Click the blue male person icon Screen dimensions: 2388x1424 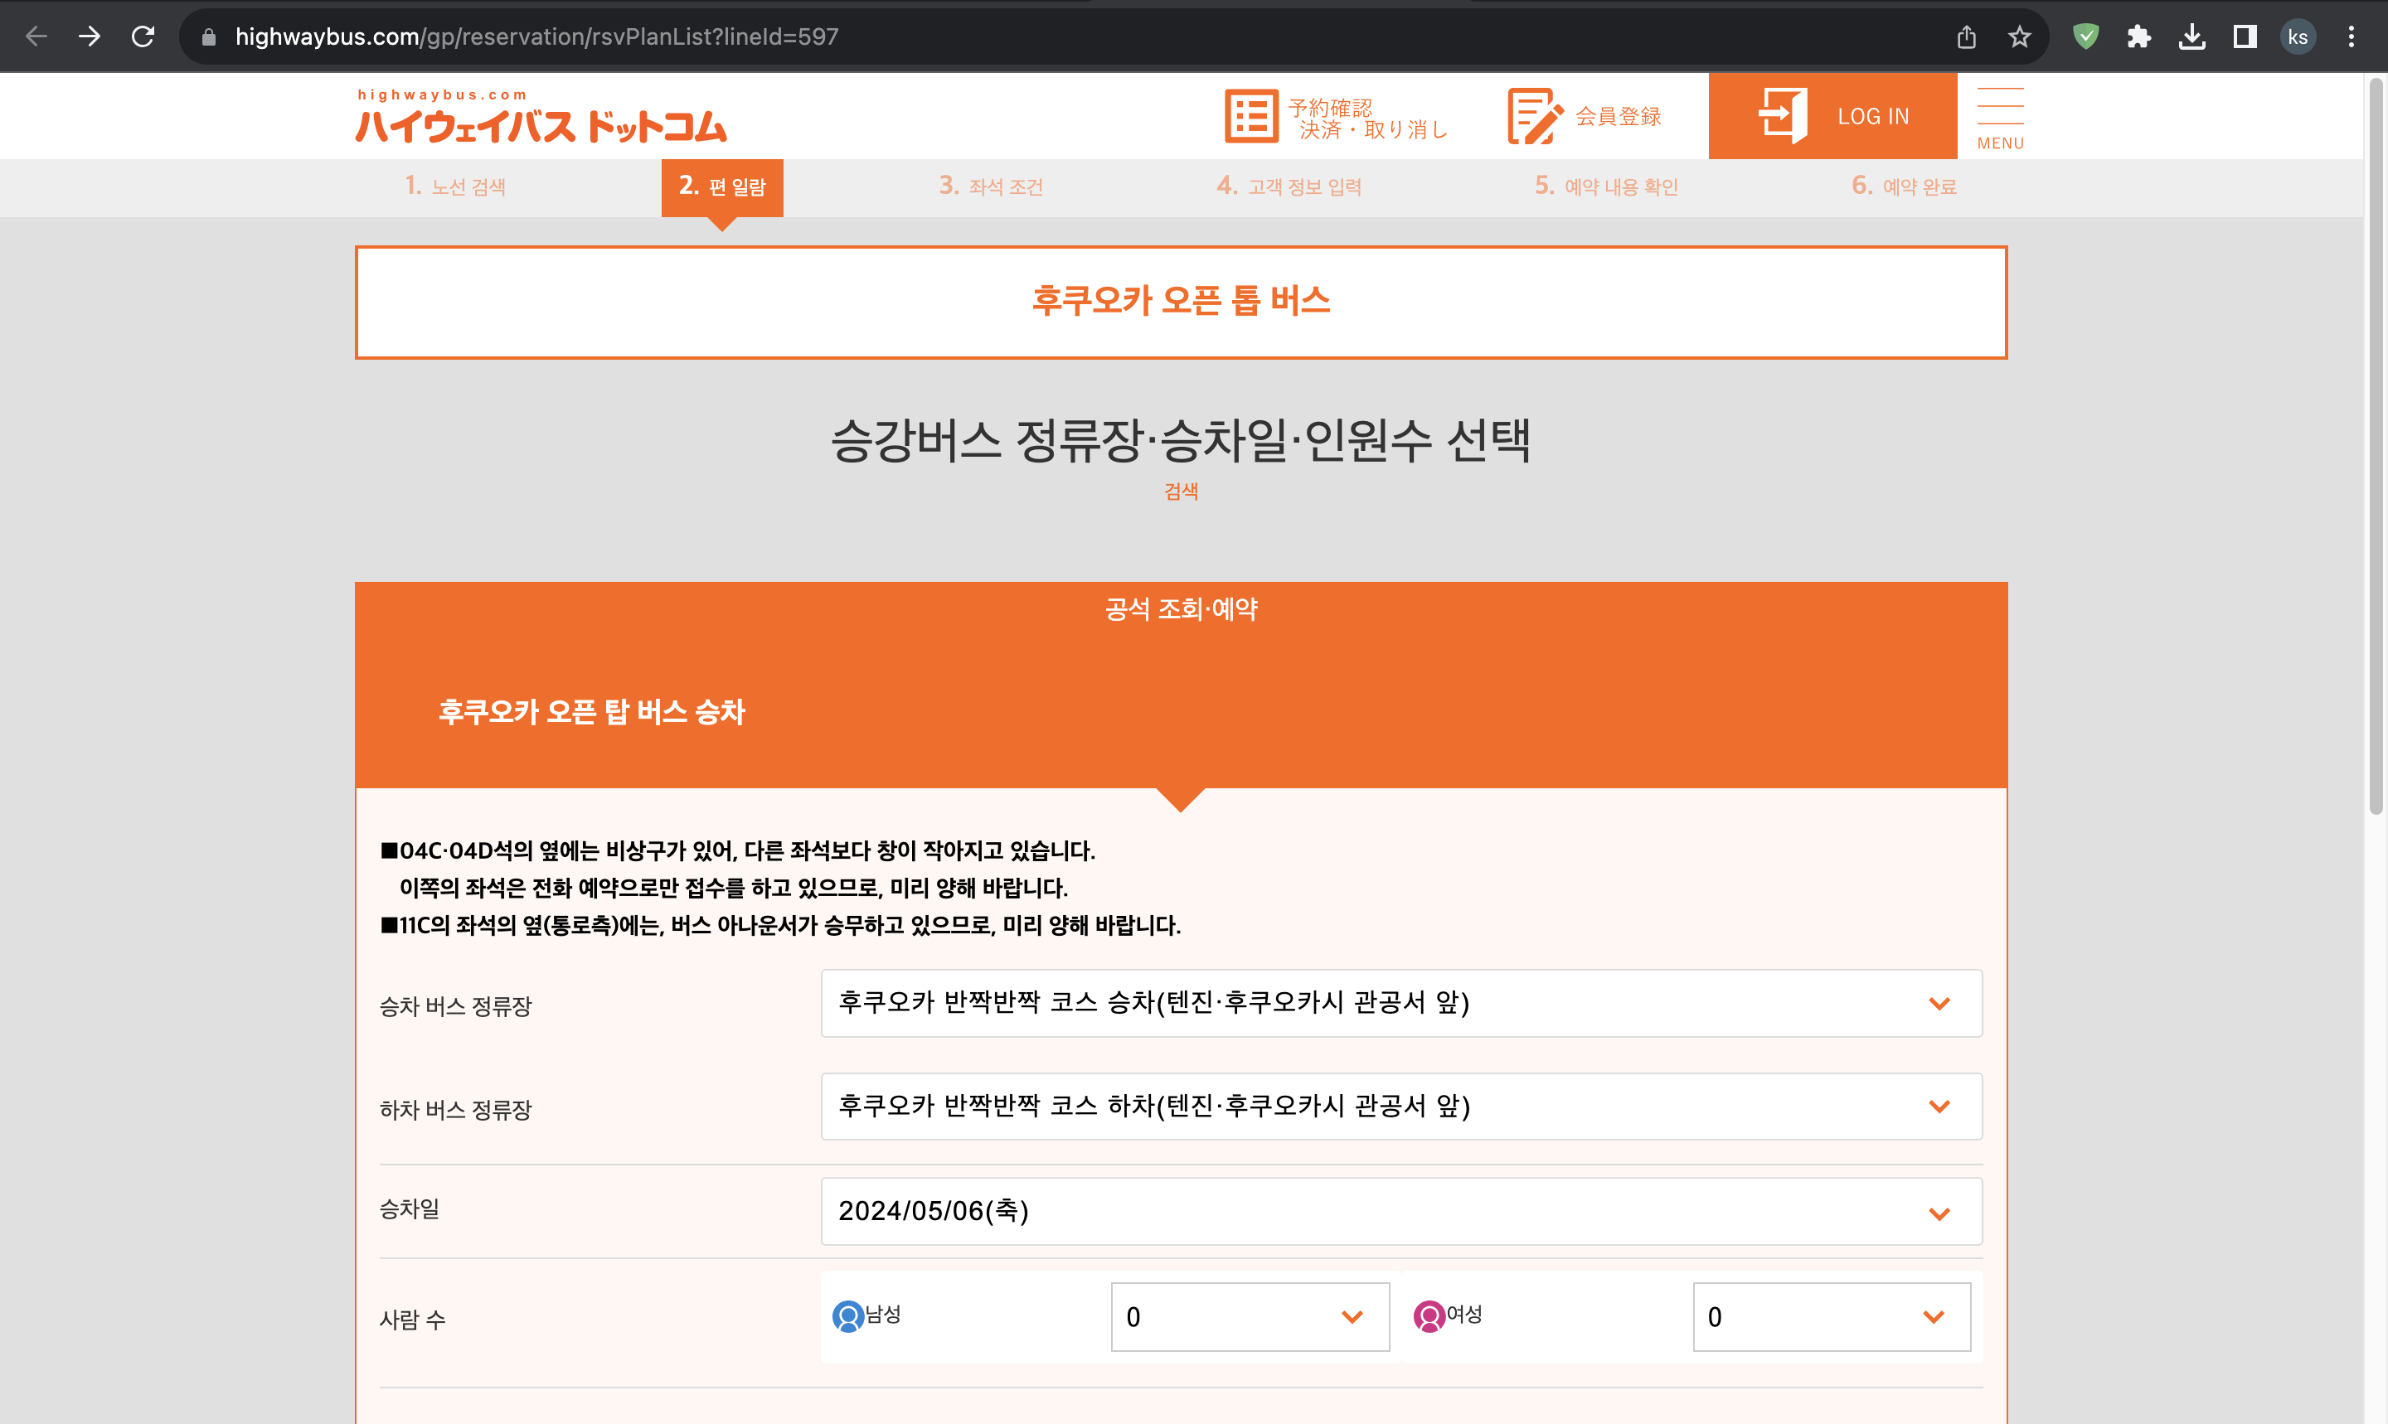click(x=848, y=1315)
